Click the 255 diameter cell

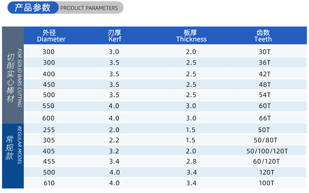pos(48,129)
